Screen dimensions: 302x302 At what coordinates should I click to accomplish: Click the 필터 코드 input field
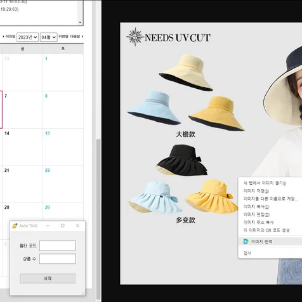(58, 246)
